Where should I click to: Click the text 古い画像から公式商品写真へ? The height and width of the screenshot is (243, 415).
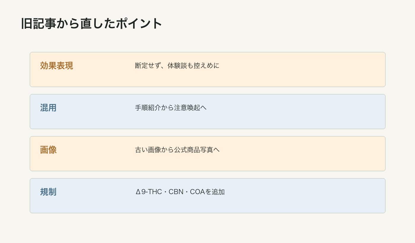point(177,150)
